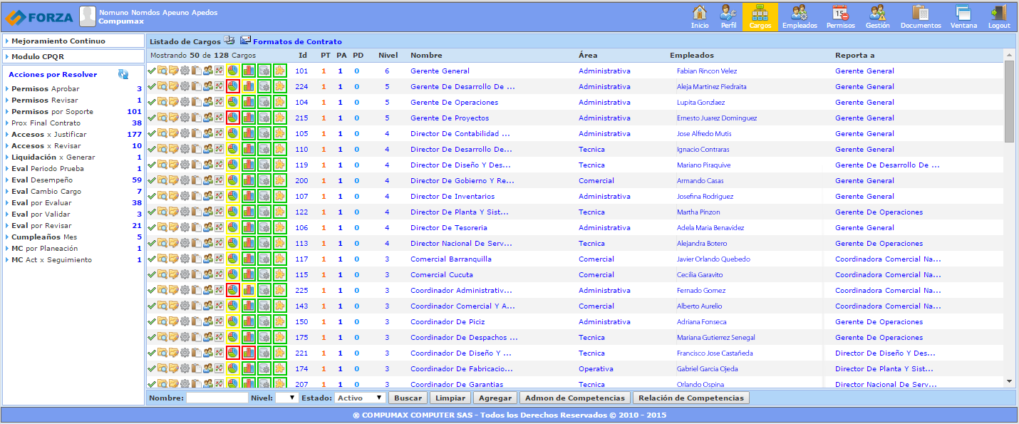Click the Buscar button
The image size is (1019, 424).
(x=408, y=398)
